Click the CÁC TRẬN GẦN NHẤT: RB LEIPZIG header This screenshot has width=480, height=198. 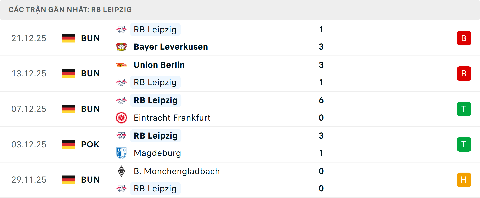tap(70, 10)
